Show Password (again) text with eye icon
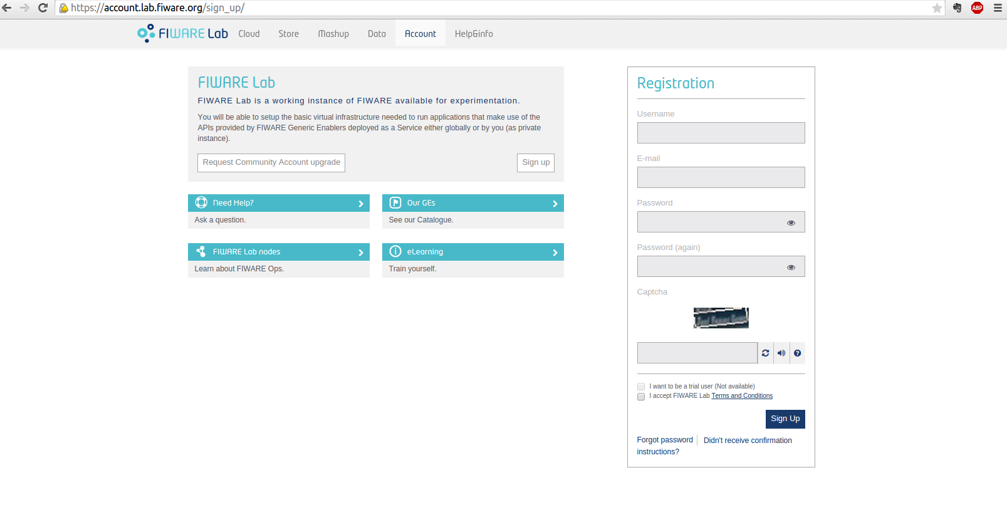 [791, 267]
